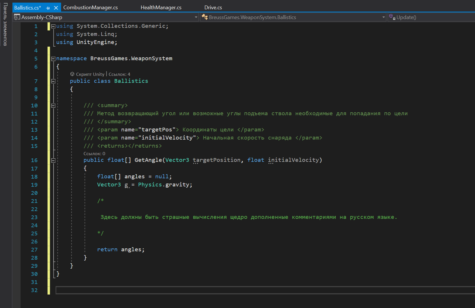Switch to the Drive.cs tab

click(x=213, y=8)
